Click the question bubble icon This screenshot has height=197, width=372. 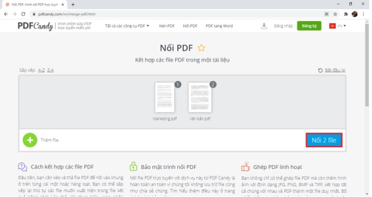[x=23, y=167]
